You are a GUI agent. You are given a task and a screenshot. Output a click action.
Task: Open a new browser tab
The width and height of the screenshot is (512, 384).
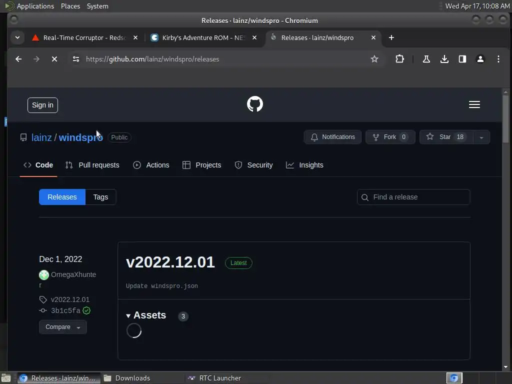pos(391,37)
